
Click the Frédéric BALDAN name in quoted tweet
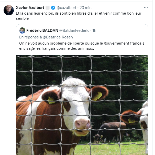pyautogui.click(x=42, y=30)
